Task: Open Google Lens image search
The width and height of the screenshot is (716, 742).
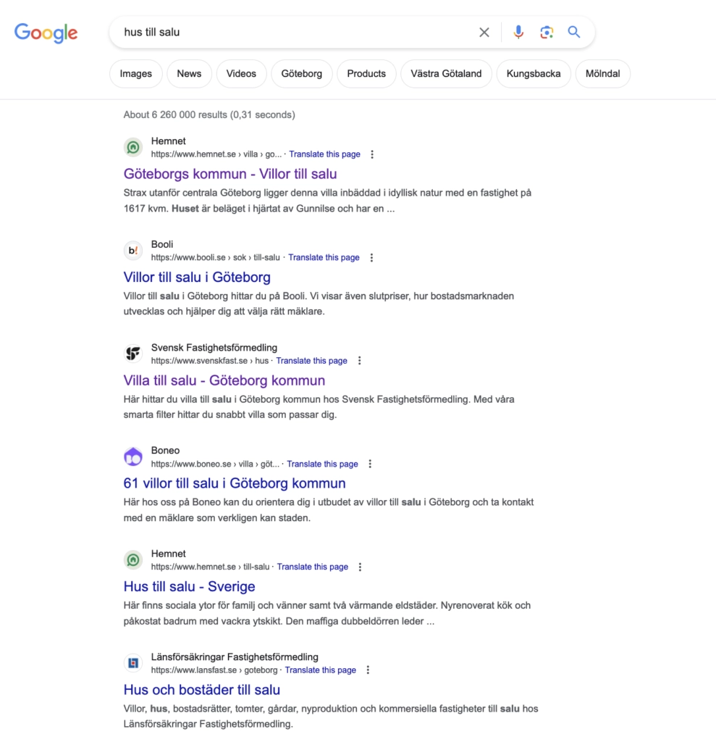Action: point(547,32)
